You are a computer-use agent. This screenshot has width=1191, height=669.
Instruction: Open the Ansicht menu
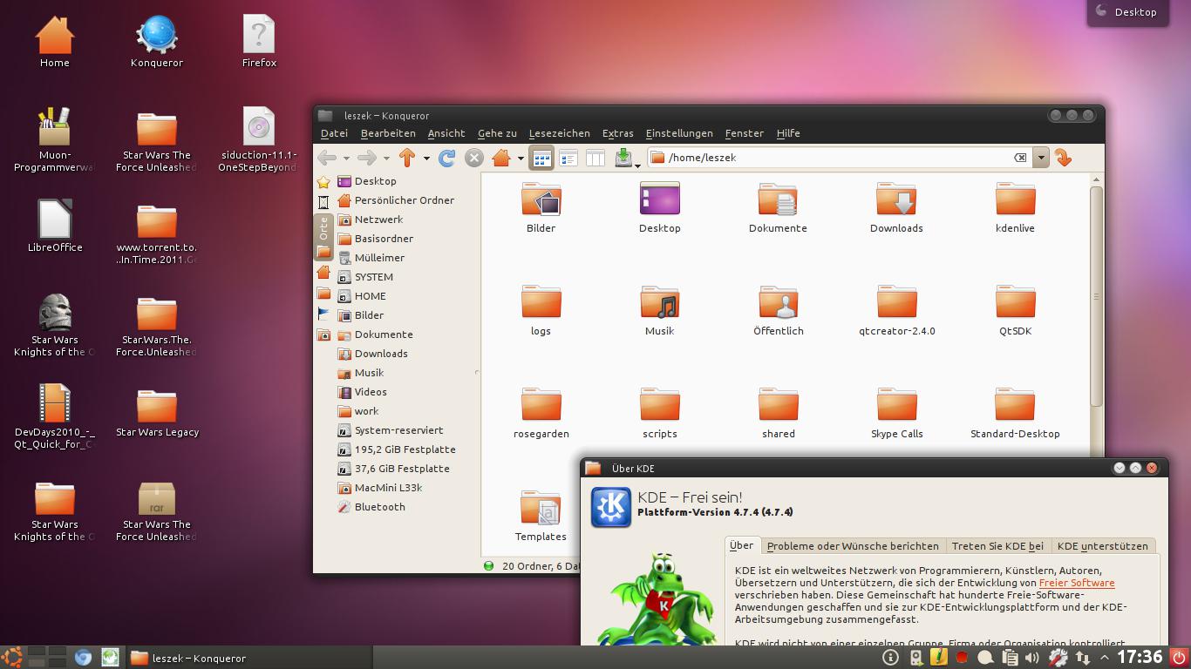[446, 133]
